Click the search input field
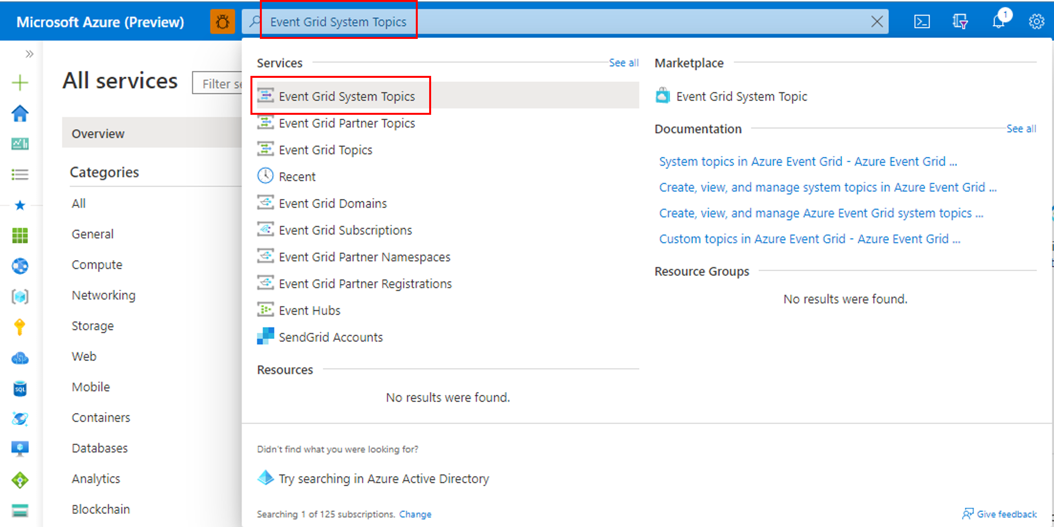This screenshot has width=1054, height=527. pyautogui.click(x=565, y=21)
